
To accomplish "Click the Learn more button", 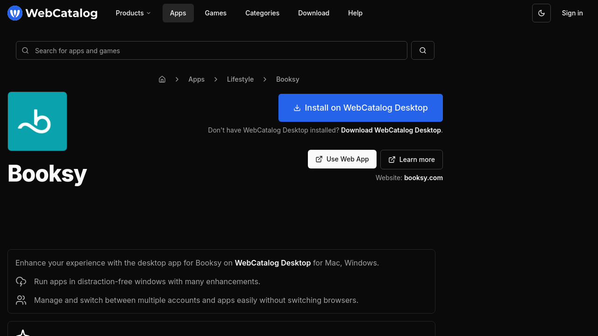I will pyautogui.click(x=411, y=160).
